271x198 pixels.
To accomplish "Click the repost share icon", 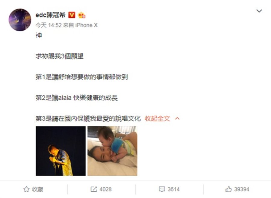I will [94, 189].
